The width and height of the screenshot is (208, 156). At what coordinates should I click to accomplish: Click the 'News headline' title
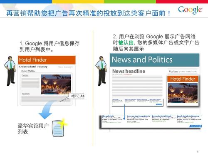(129, 71)
